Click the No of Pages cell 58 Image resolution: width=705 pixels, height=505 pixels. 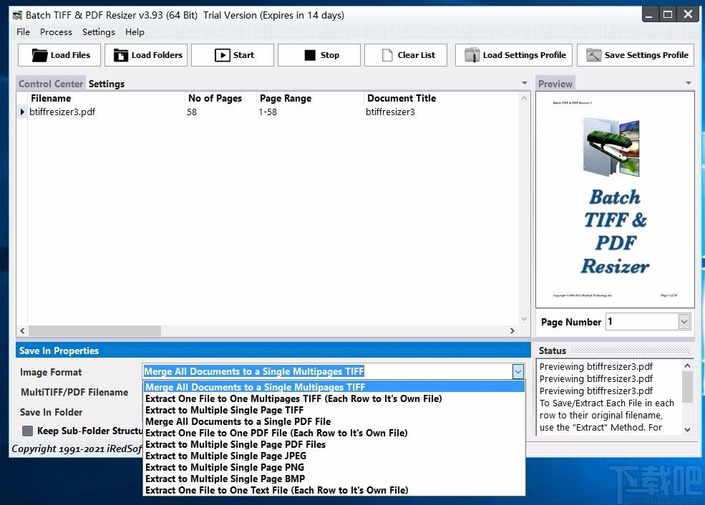(192, 112)
